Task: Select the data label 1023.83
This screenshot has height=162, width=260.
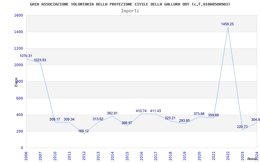Action: pos(40,60)
